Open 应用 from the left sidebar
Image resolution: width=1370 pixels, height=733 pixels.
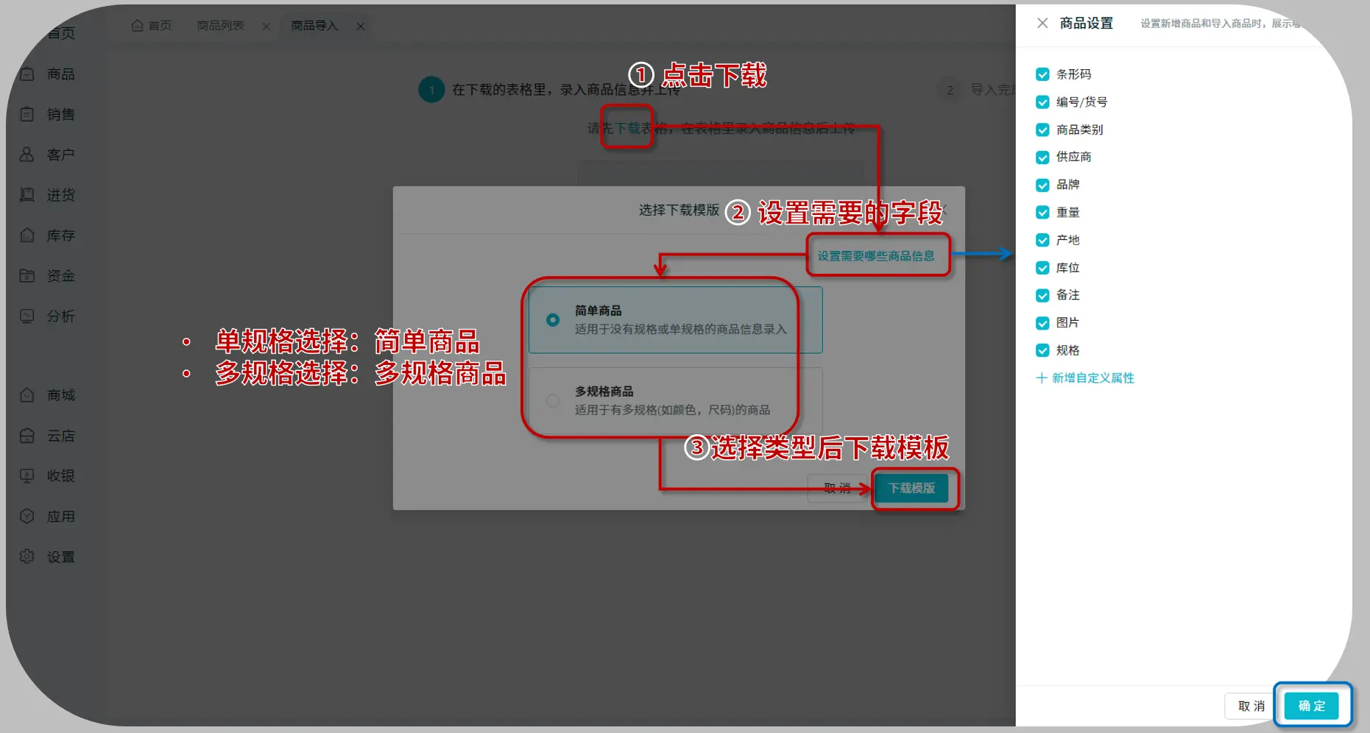pos(48,517)
